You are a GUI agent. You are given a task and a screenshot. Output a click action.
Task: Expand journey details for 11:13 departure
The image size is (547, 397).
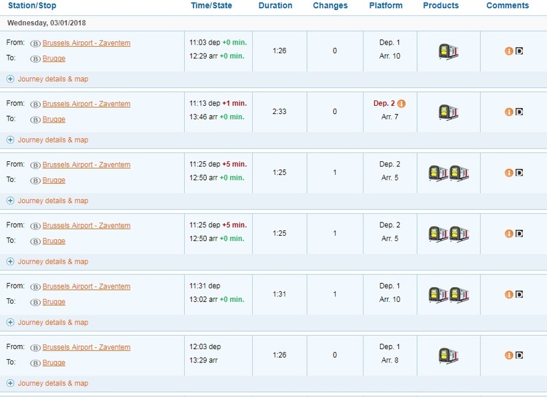point(47,140)
